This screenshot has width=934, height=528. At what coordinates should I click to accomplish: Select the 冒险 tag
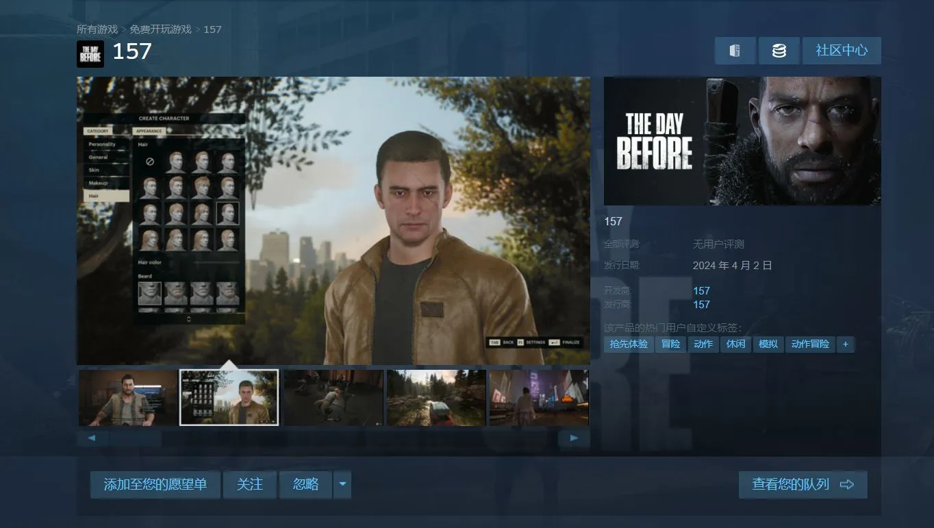(x=671, y=344)
